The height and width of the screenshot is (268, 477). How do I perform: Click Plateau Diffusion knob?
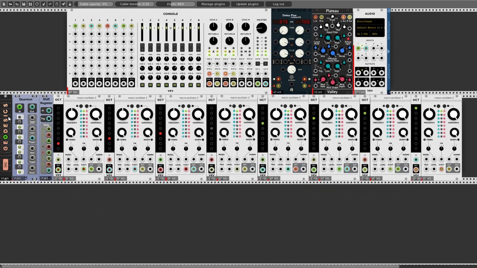click(332, 54)
